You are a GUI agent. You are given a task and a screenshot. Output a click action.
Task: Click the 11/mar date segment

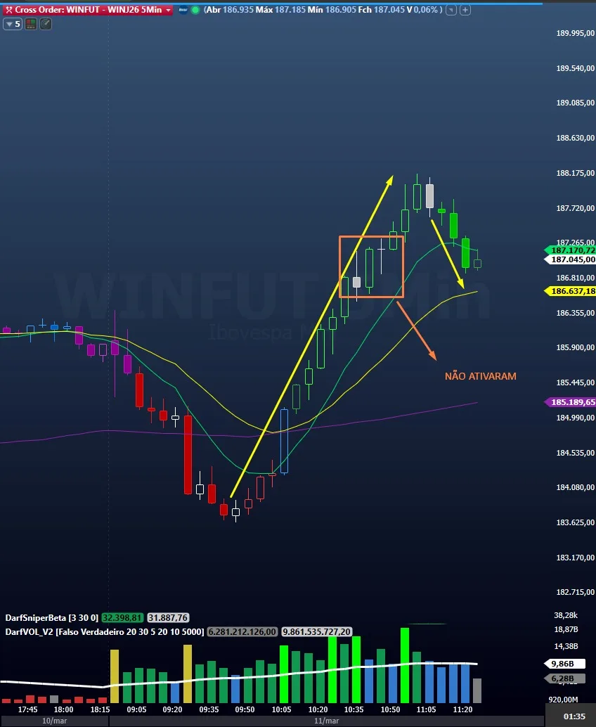[x=326, y=721]
